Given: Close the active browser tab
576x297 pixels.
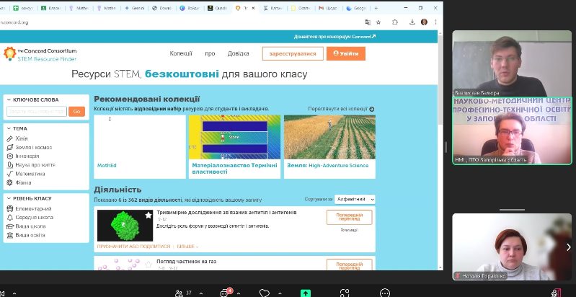Looking at the screenshot, I should tap(253, 8).
